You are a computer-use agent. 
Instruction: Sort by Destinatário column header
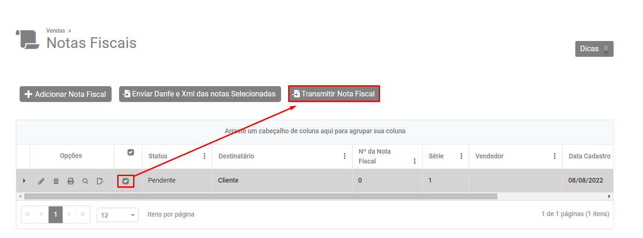[236, 156]
